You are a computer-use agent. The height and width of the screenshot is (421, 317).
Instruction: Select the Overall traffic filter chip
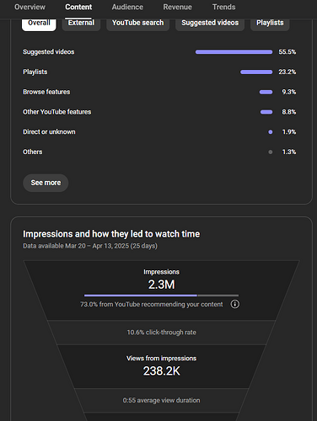point(39,24)
